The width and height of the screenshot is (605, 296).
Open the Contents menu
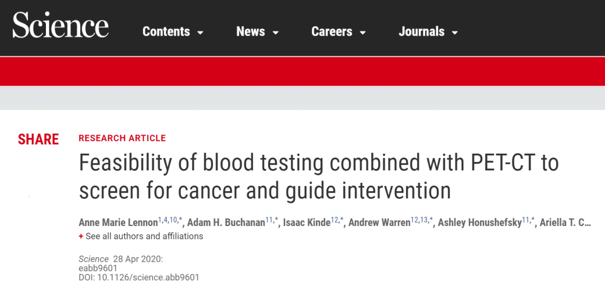pos(166,32)
